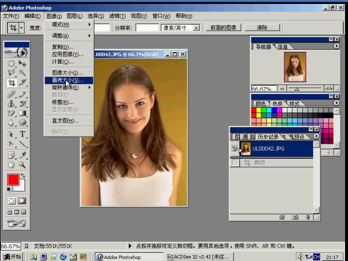Select the Clone Stamp tool
This screenshot has height=261, width=348.
coord(11,103)
